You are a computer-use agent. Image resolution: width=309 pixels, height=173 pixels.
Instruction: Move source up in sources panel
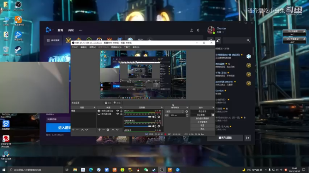pyautogui.click(x=113, y=130)
